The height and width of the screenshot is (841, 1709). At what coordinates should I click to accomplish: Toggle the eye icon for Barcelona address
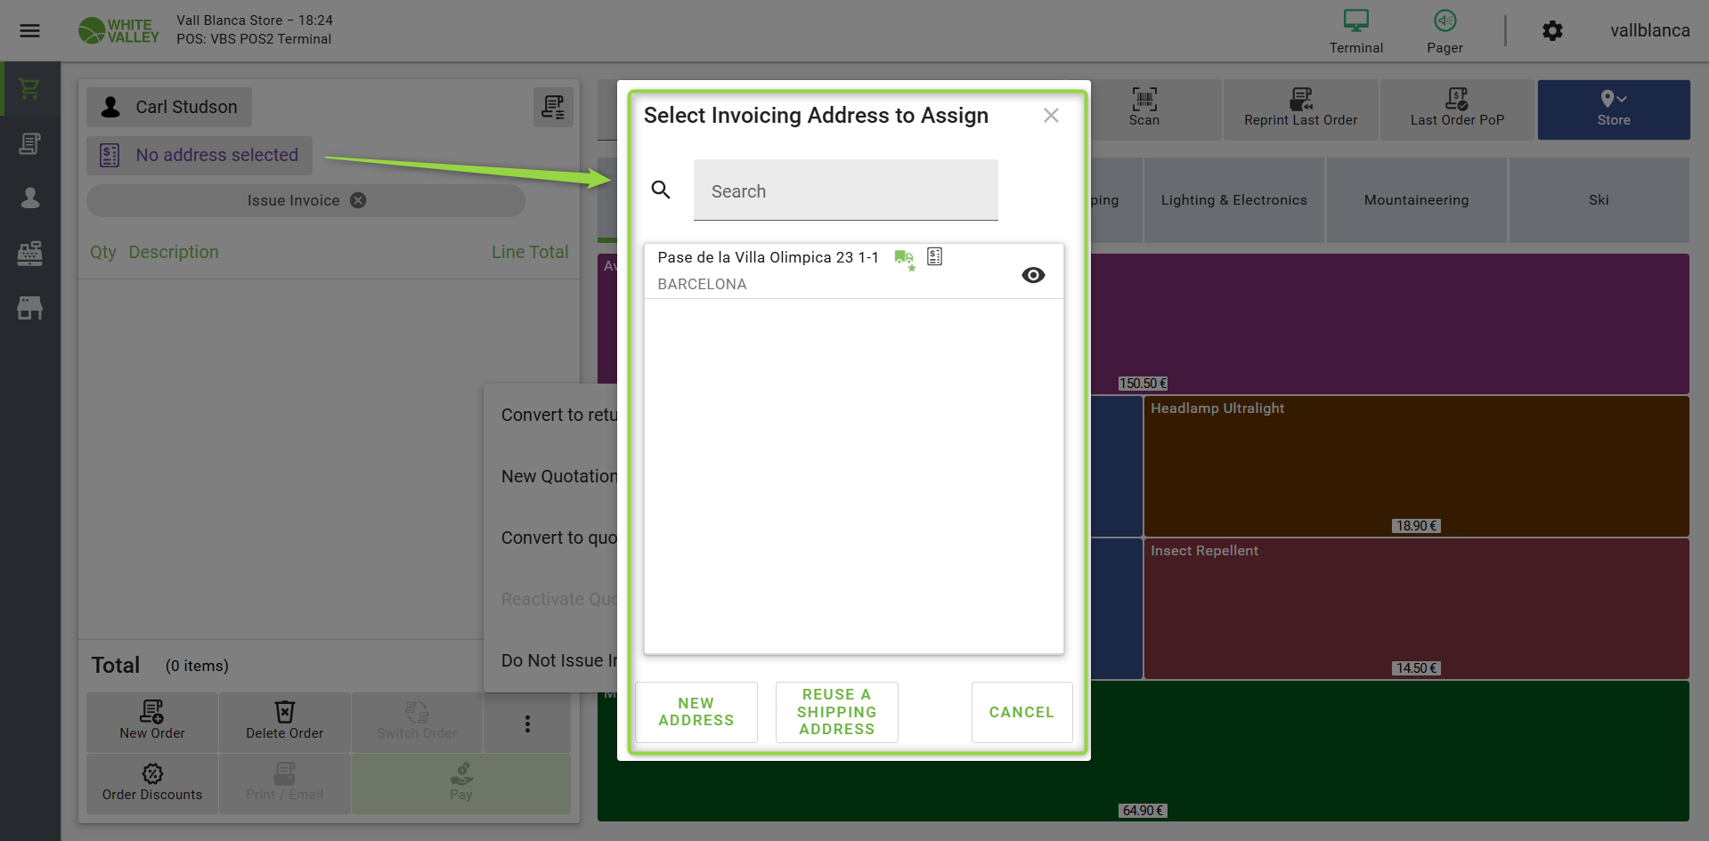point(1033,275)
